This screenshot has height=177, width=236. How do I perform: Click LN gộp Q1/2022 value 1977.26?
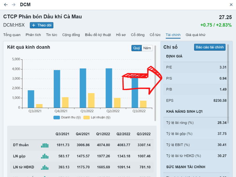tap(104, 156)
